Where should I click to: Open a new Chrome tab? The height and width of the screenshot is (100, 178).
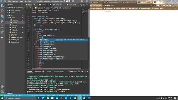tap(155, 2)
